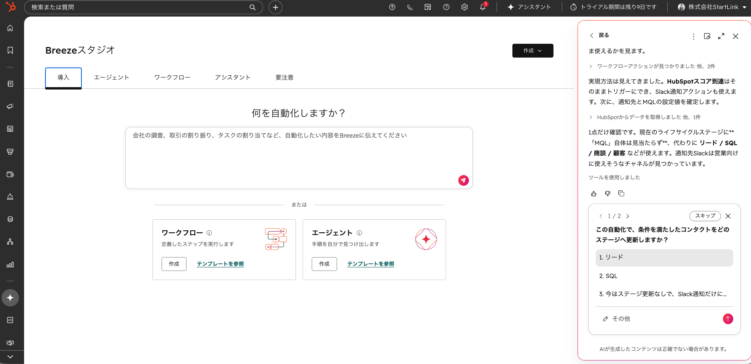751x364 pixels.
Task: Open the Commerce wallet icon in sidebar
Action: (x=10, y=174)
